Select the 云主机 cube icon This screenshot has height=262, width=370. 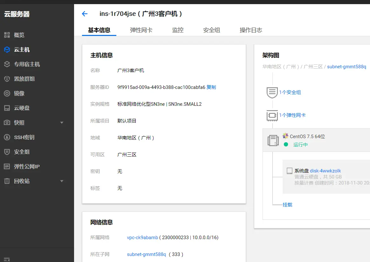pos(7,50)
